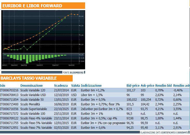The width and height of the screenshot is (190, 135).
Task: Click maturity date 12/10/2019
Action: pyautogui.click(x=61, y=95)
